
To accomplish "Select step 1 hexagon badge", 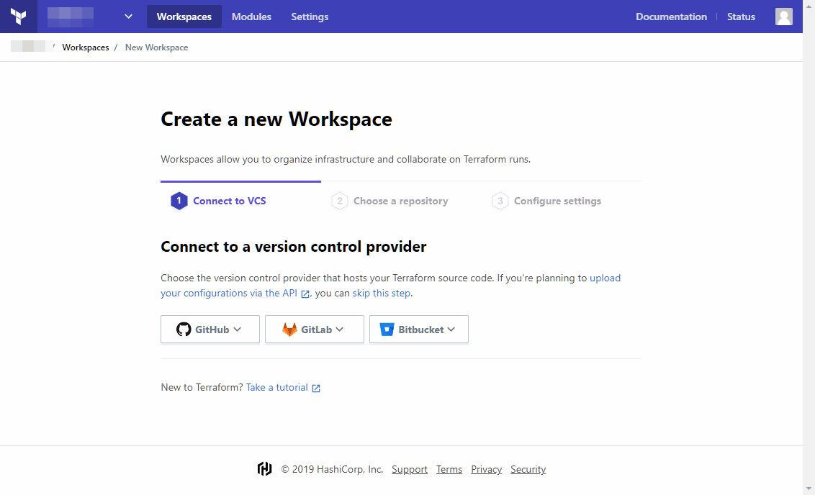I will point(179,201).
